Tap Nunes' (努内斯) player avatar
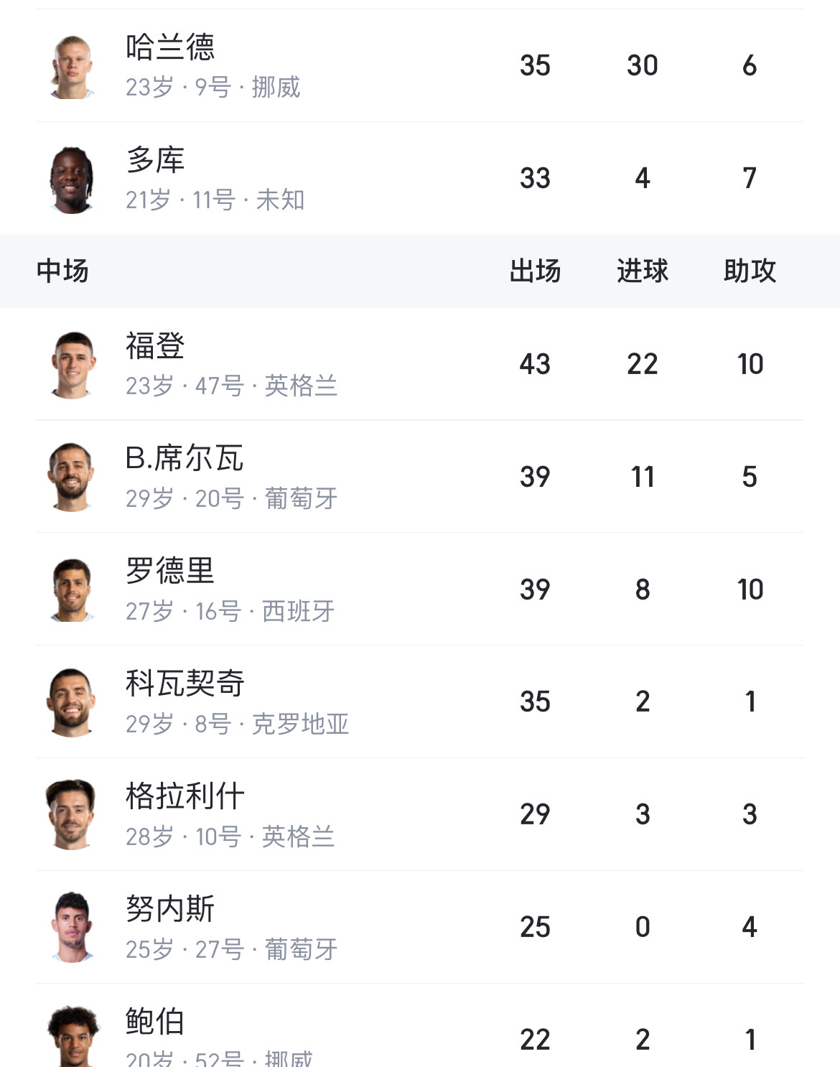The width and height of the screenshot is (840, 1067). click(x=72, y=928)
